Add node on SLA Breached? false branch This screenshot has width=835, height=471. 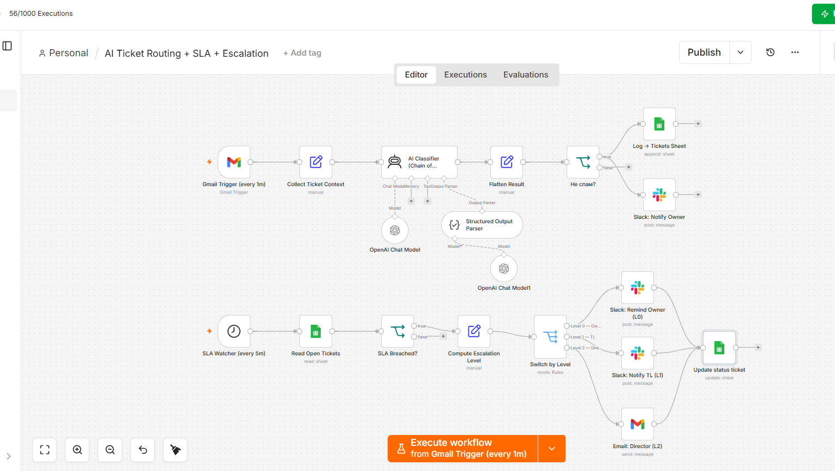pyautogui.click(x=443, y=337)
